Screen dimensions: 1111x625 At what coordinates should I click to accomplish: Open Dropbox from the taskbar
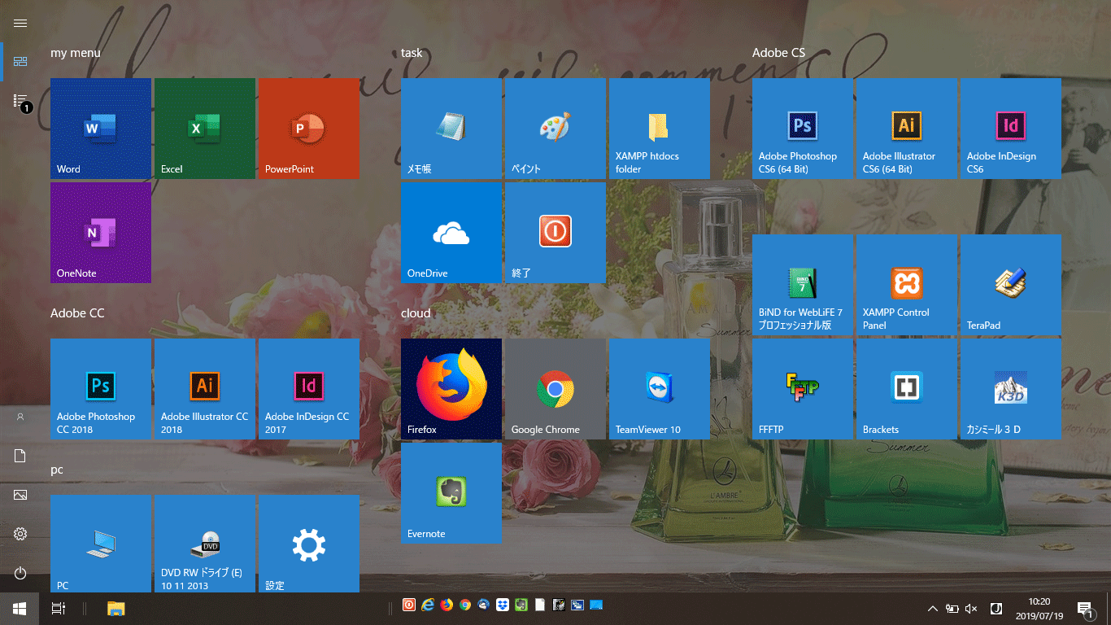coord(503,605)
